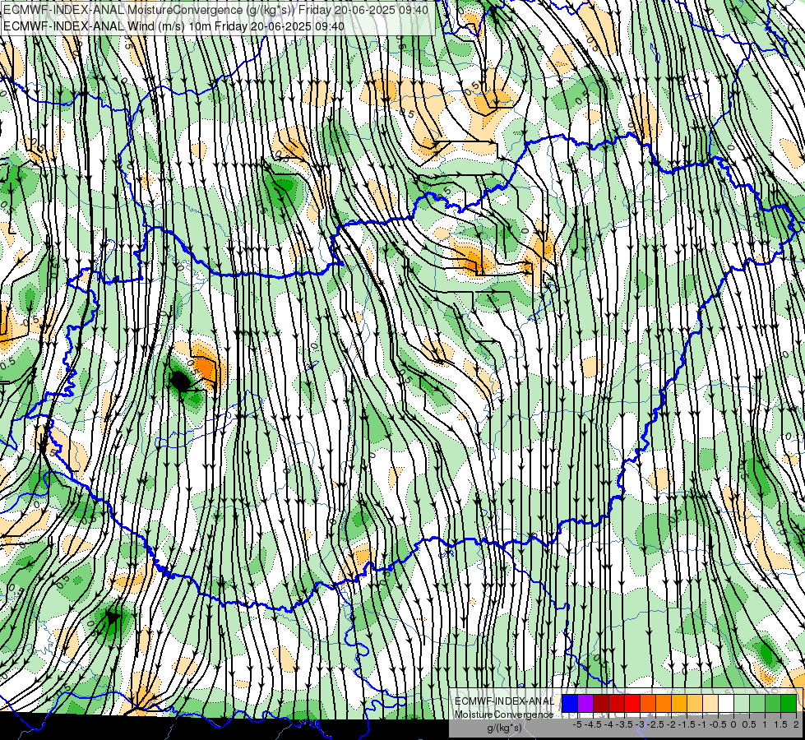805x740 pixels.
Task: Click the blue swatch in the legend
Action: pos(570,703)
